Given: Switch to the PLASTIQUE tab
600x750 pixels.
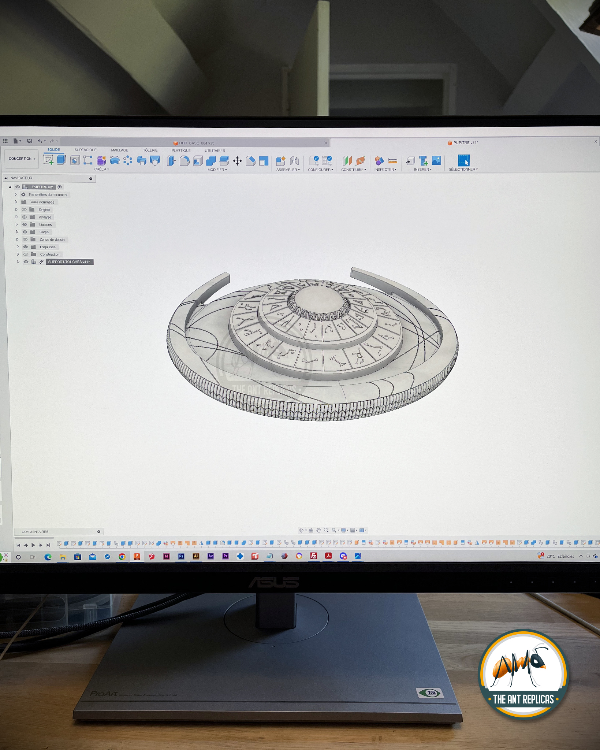Looking at the screenshot, I should pos(181,151).
